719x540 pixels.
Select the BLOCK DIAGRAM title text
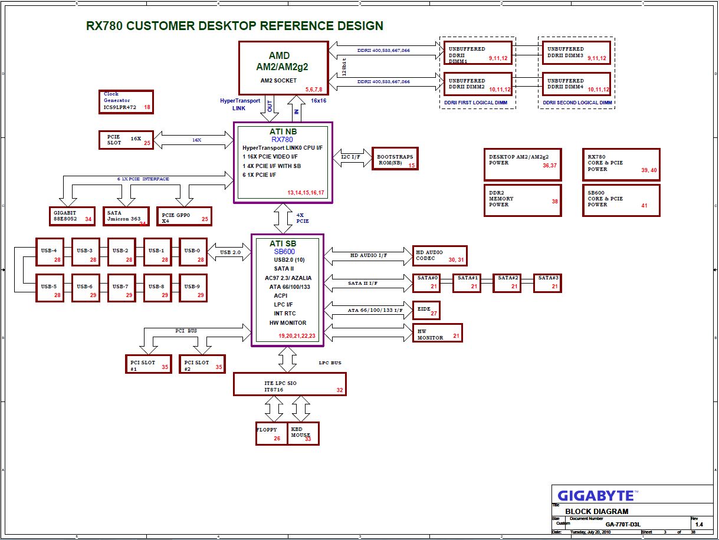pyautogui.click(x=597, y=512)
